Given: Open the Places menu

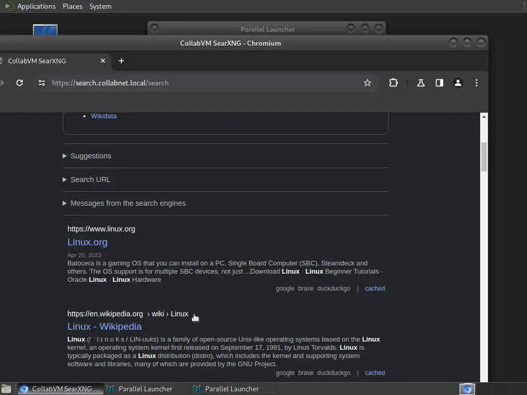Looking at the screenshot, I should [72, 6].
